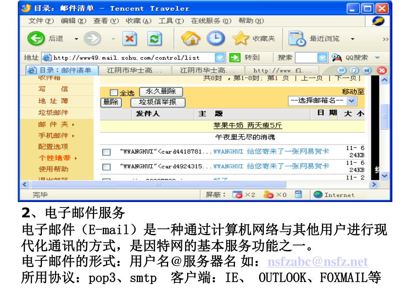Click the vertical scrollbar thumb in mail page
This screenshot has height=303, width=405.
(x=384, y=116)
